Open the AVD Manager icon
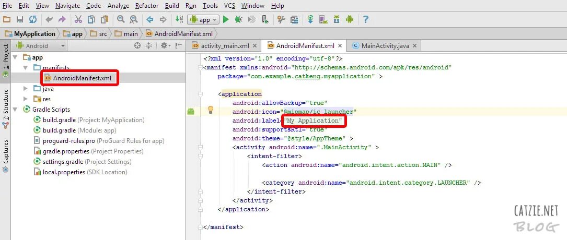 (x=323, y=19)
